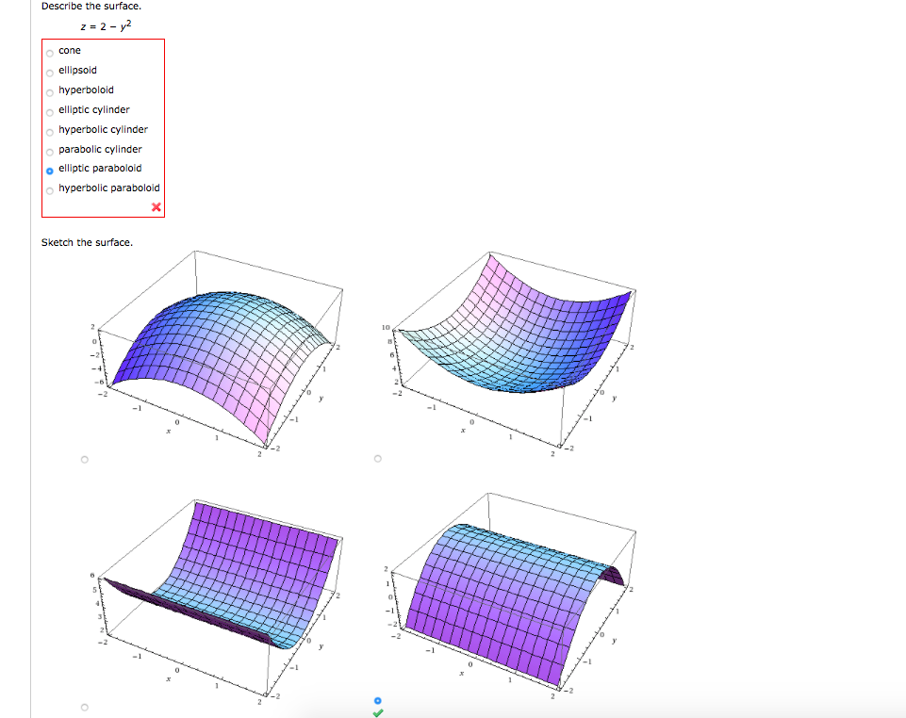Choose the elliptic cylinder option

pyautogui.click(x=49, y=111)
